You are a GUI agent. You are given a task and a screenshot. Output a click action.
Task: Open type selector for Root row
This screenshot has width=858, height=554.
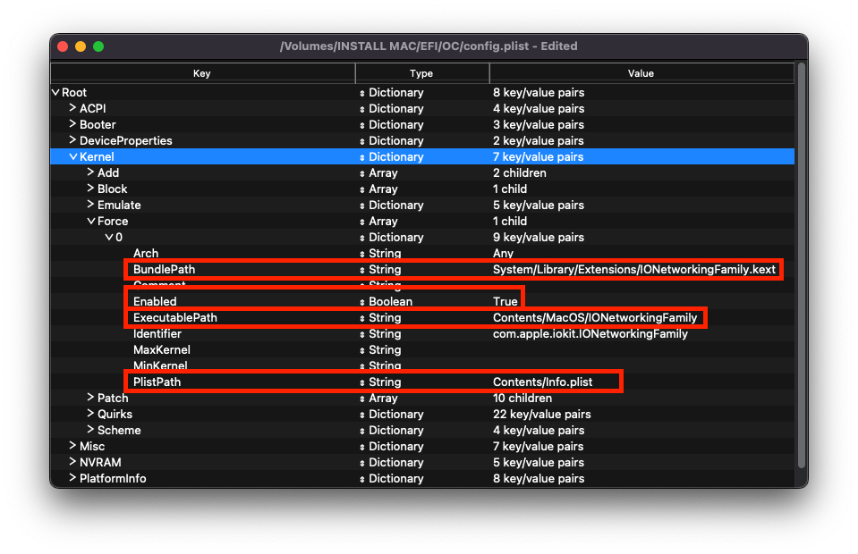(x=362, y=93)
